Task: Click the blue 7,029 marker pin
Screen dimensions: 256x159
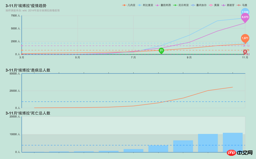Action: tap(245, 12)
